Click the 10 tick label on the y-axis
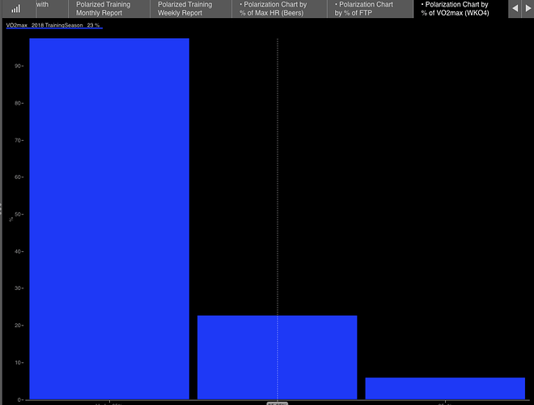This screenshot has height=405, width=534. pyautogui.click(x=18, y=362)
